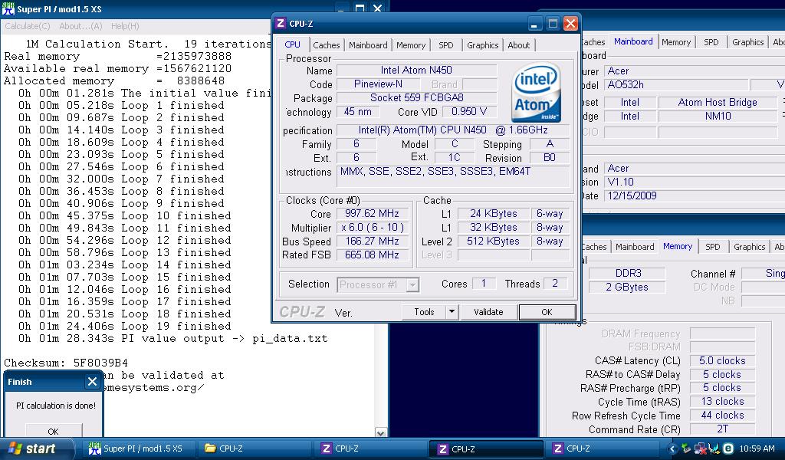Click the tray clock showing 10:59 AM
This screenshot has width=785, height=460.
pos(757,449)
